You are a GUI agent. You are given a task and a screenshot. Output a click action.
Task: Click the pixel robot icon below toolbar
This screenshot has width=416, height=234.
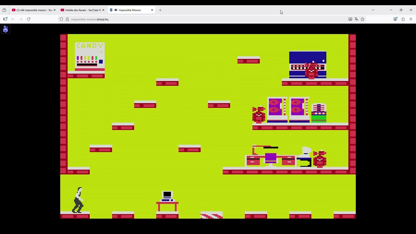pos(5,30)
